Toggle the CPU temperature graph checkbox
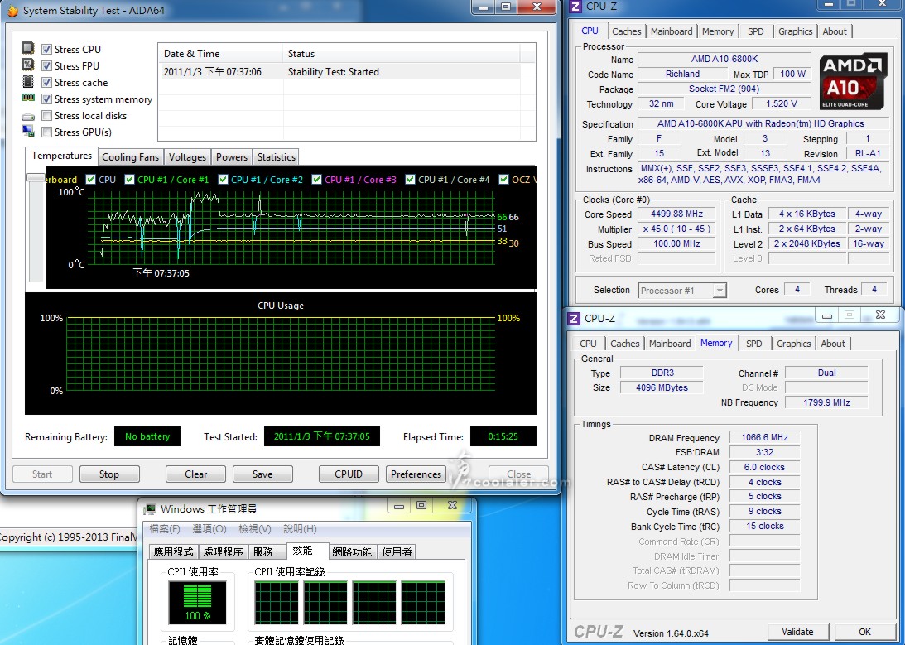Viewport: 905px width, 645px height. (90, 180)
